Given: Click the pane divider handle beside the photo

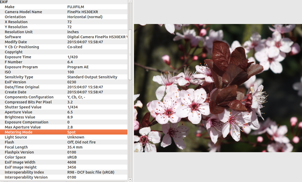Looking at the screenshot, I should click(133, 85).
